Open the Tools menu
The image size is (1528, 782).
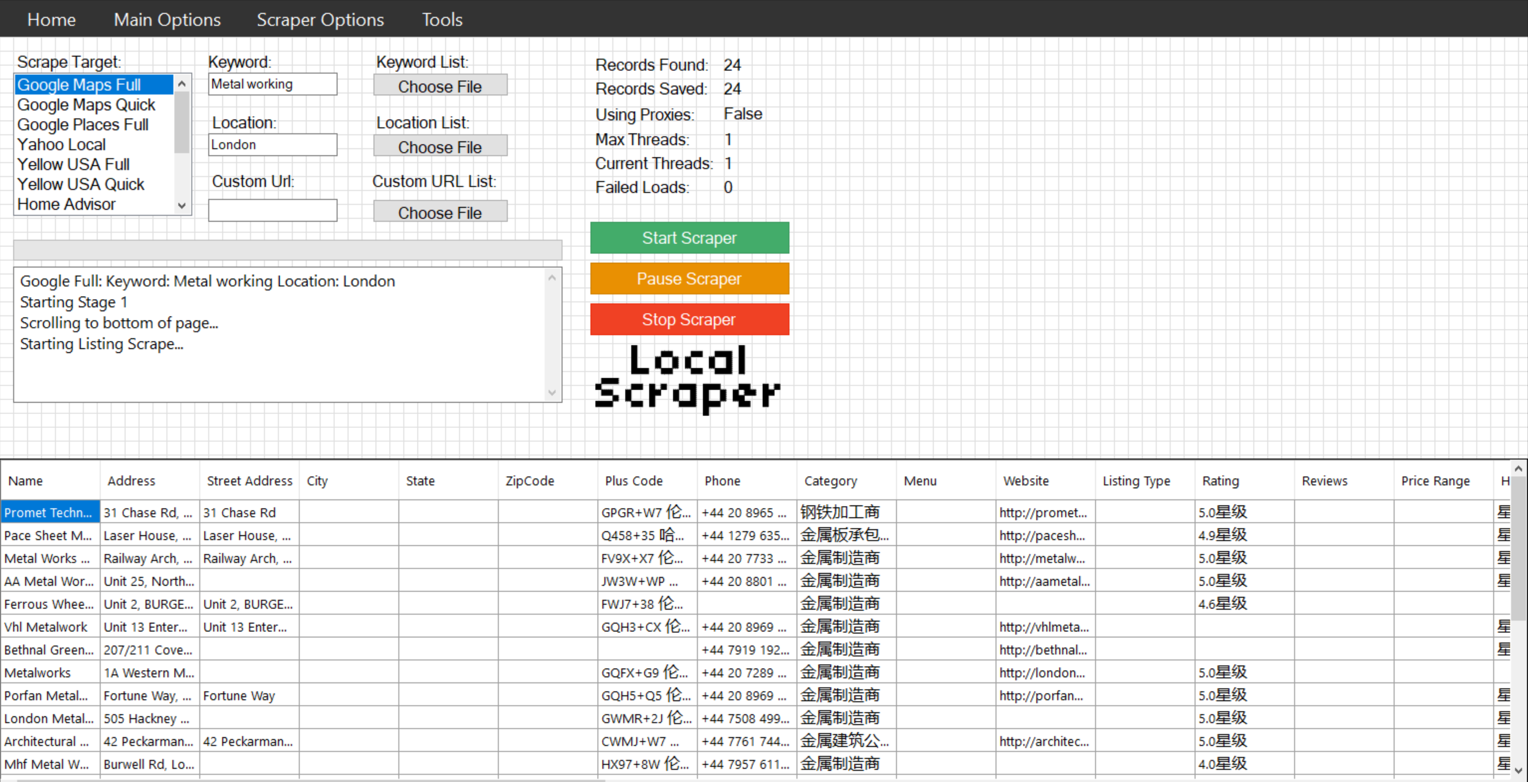[x=442, y=19]
